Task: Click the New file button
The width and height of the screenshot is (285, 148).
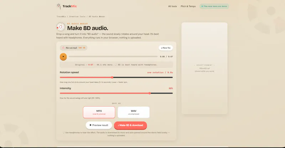Action: click(166, 48)
